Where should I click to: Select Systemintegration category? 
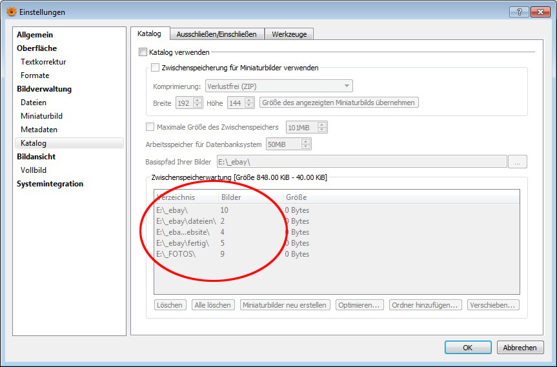tap(50, 184)
